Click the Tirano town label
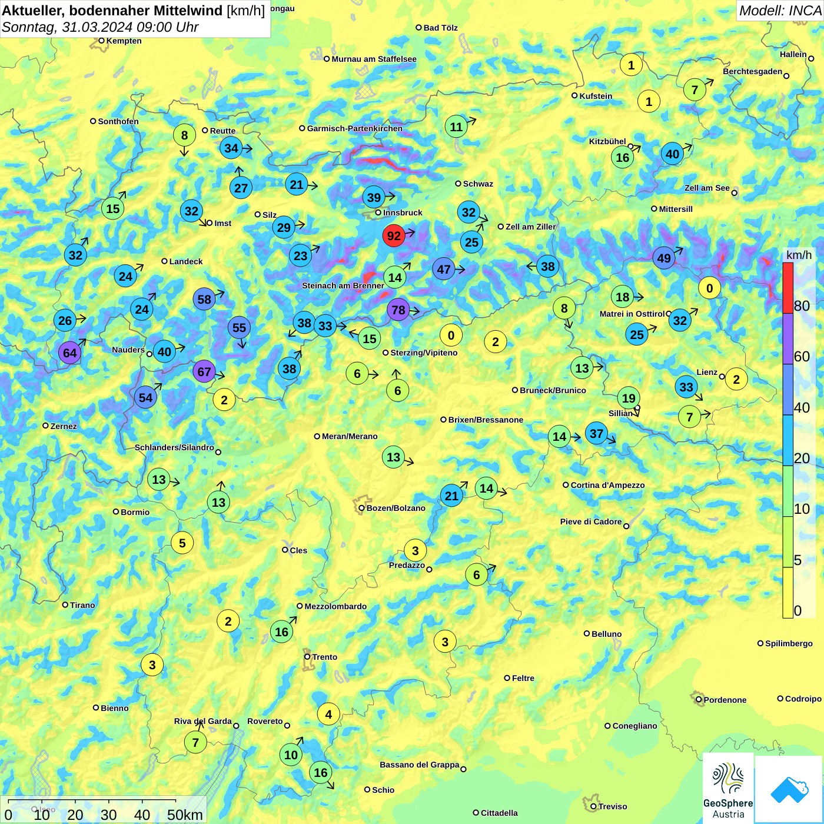Screen dimensions: 824x824 (82, 605)
